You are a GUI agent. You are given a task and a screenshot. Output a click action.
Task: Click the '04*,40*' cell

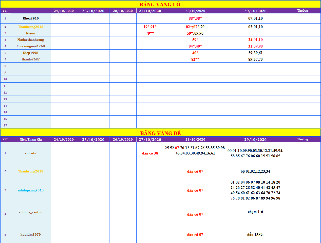pyautogui.click(x=195, y=46)
